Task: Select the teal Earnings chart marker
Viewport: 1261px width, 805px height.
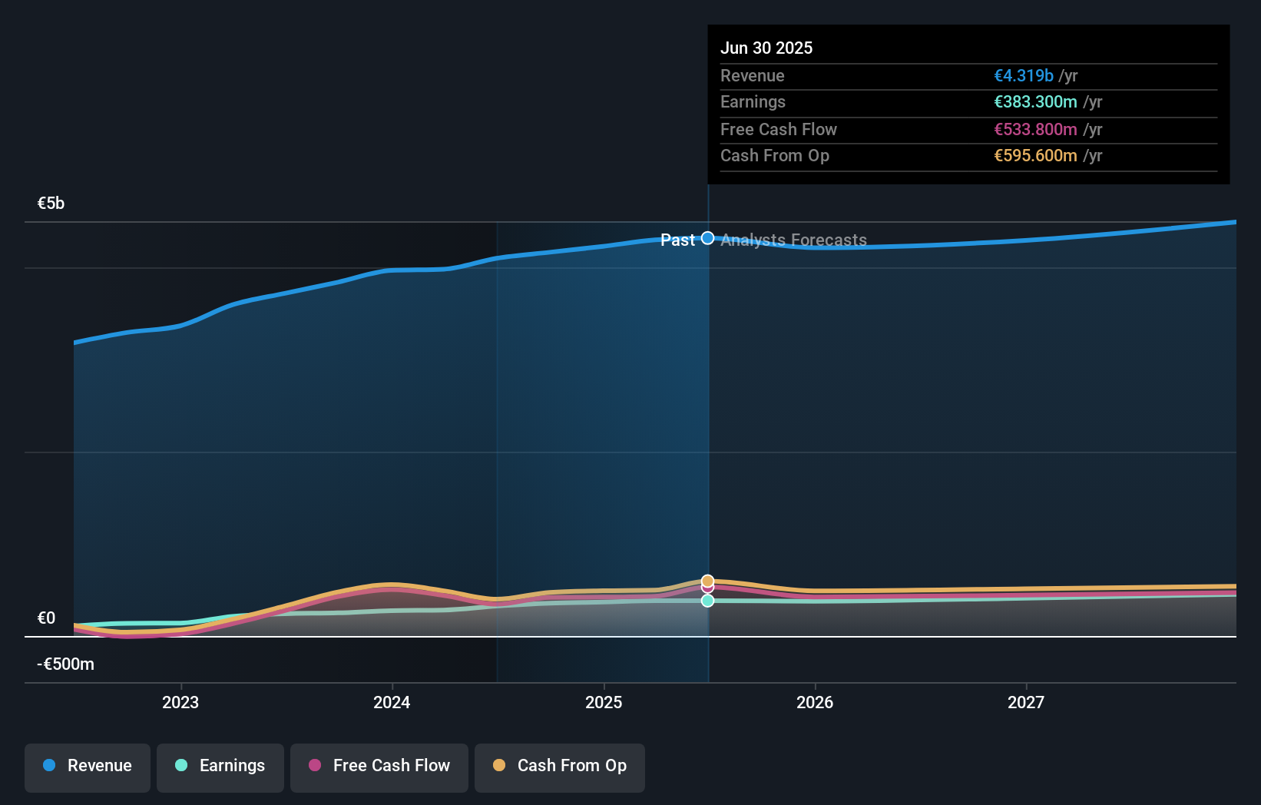Action: (x=707, y=601)
